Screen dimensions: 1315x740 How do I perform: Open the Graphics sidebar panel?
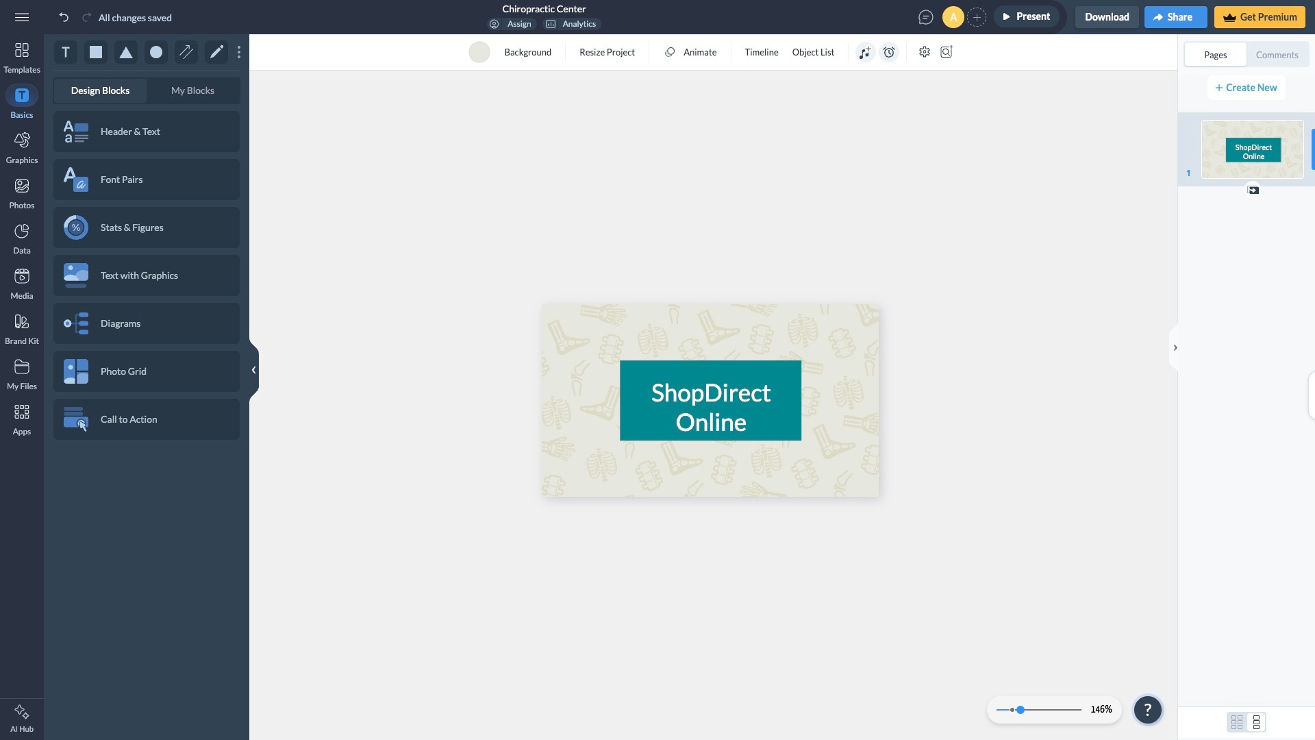tap(22, 148)
